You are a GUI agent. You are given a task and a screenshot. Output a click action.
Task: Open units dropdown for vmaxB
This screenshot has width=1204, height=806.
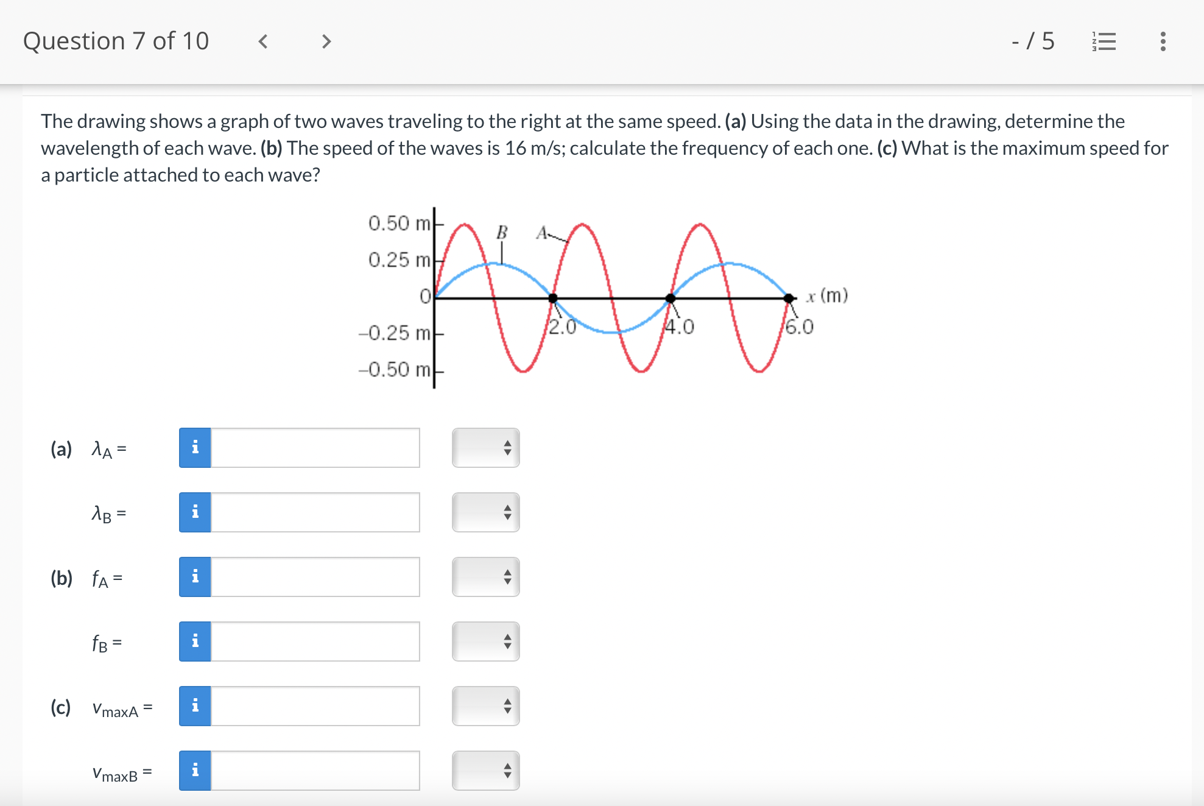[486, 771]
